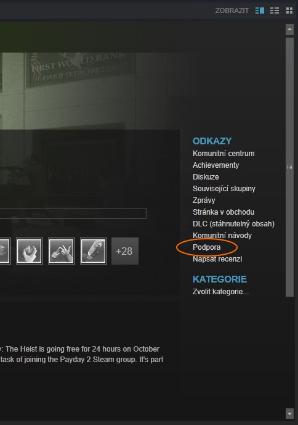The width and height of the screenshot is (298, 425).
Task: Open Achievementy link
Action: (215, 165)
